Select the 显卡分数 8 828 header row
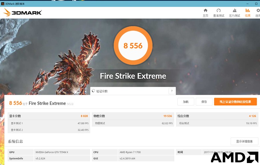260x165 pixels. tap(49, 116)
